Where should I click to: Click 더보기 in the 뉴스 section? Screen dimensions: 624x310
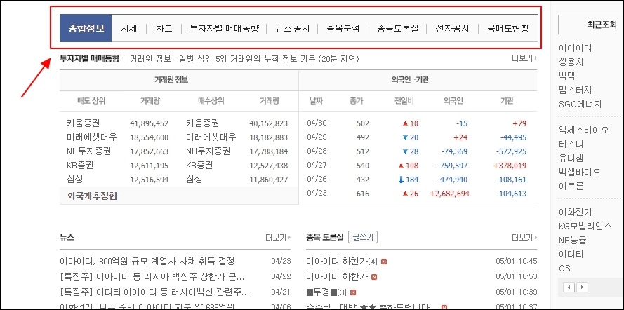[278, 238]
